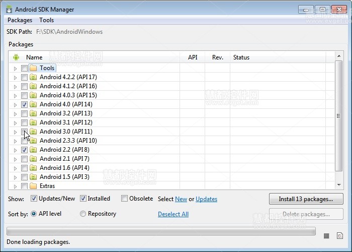Expand the Extras tree node
The width and height of the screenshot is (352, 252).
15,186
